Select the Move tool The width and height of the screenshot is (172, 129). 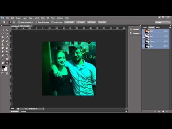7,30
